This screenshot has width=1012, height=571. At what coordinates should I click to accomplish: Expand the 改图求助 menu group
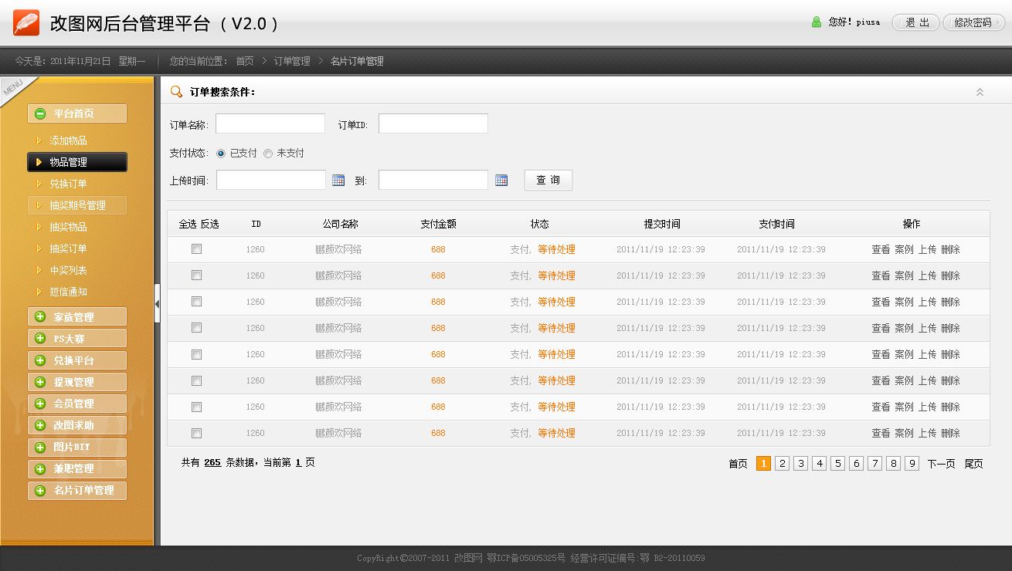click(x=77, y=425)
